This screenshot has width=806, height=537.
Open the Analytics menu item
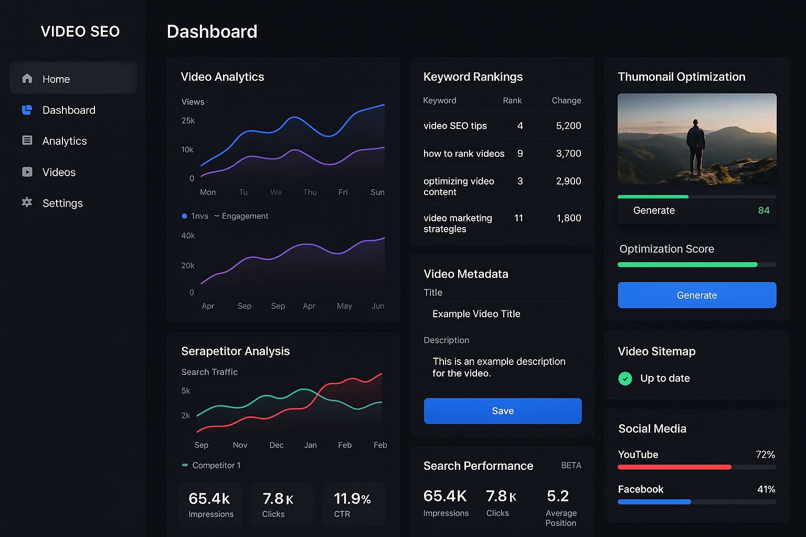pos(65,141)
